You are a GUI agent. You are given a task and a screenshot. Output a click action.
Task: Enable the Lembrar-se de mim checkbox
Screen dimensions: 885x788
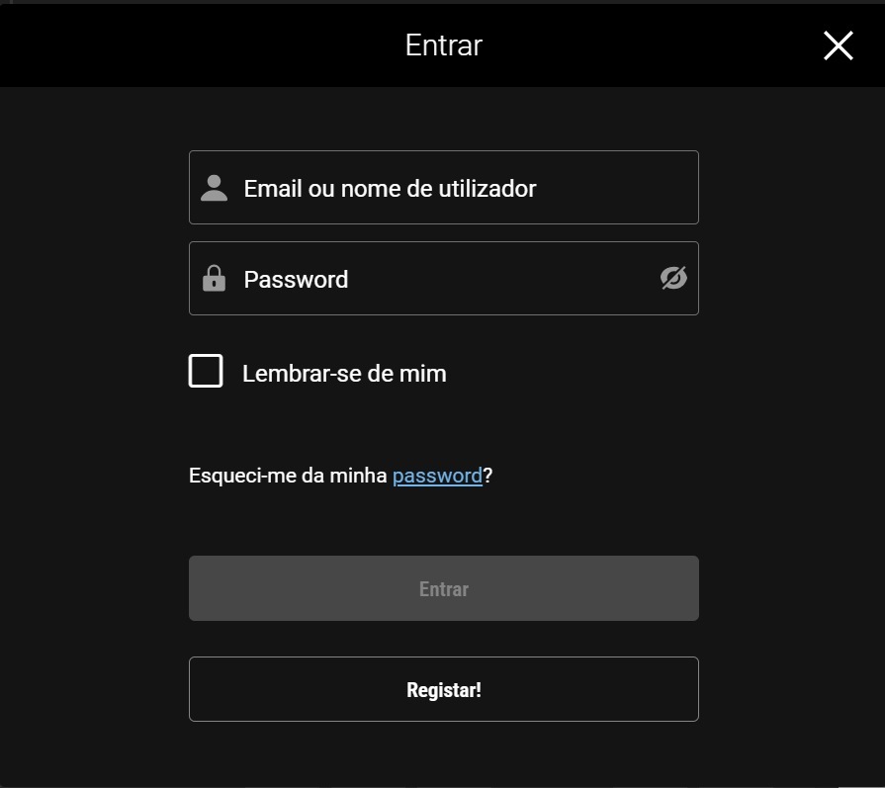[x=206, y=371]
